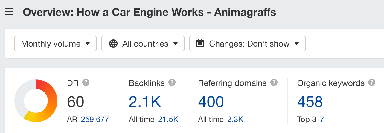Image resolution: width=384 pixels, height=133 pixels.
Task: Open the 400 referring domains link
Action: point(211,102)
